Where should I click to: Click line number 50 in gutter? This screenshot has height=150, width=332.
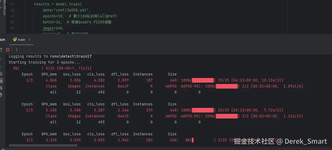click(x=12, y=22)
